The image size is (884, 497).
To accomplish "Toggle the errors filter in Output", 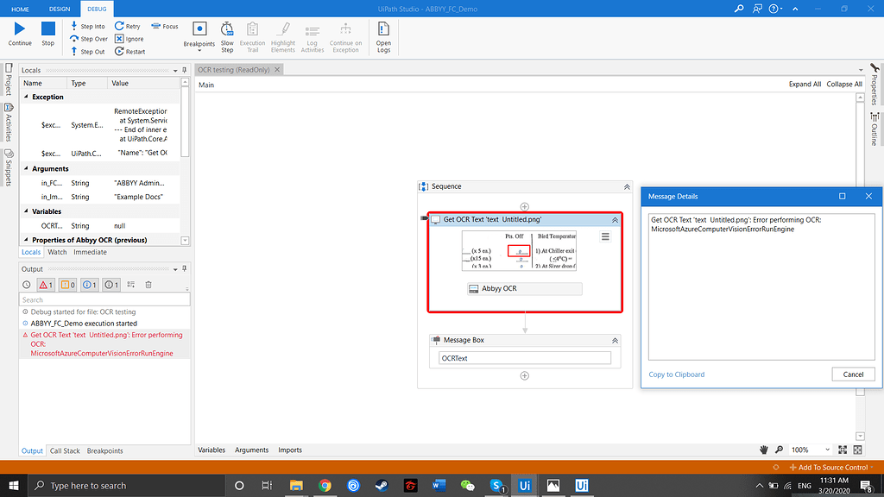I will tap(45, 284).
